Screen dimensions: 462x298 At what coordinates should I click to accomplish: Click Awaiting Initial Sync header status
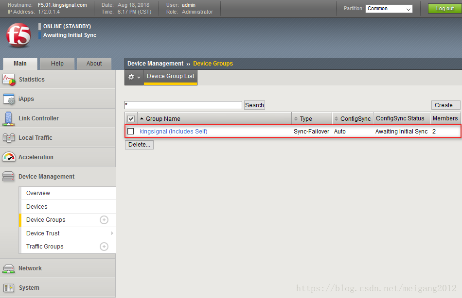[x=70, y=35]
